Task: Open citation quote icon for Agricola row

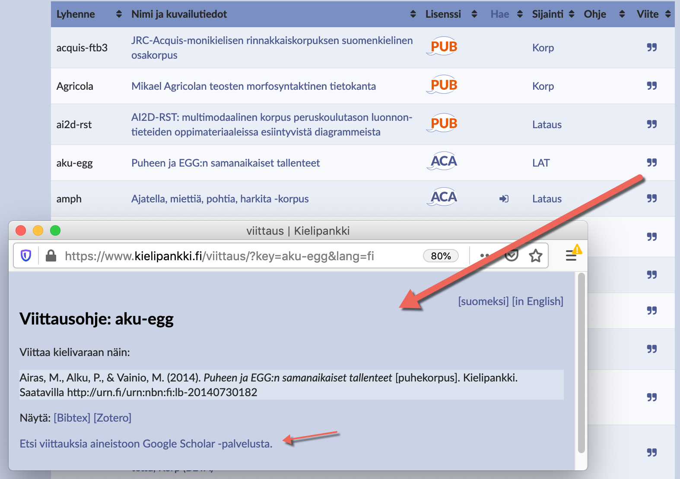Action: click(651, 86)
